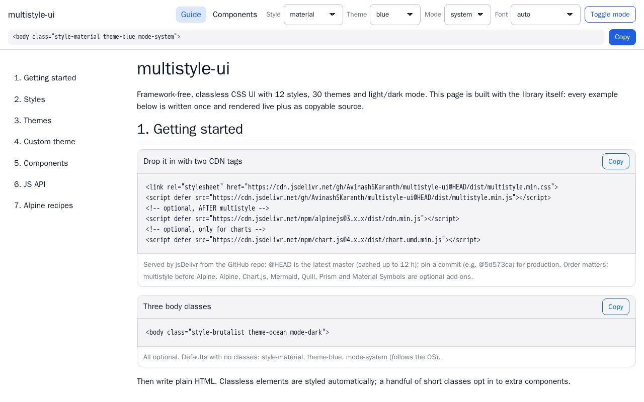Open the Font dropdown showing auto
The width and height of the screenshot is (644, 402).
[545, 15]
